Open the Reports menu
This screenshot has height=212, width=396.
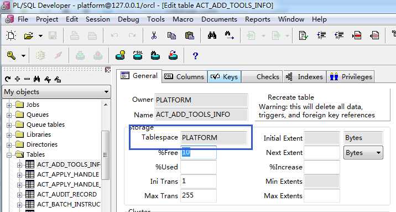[x=257, y=19]
